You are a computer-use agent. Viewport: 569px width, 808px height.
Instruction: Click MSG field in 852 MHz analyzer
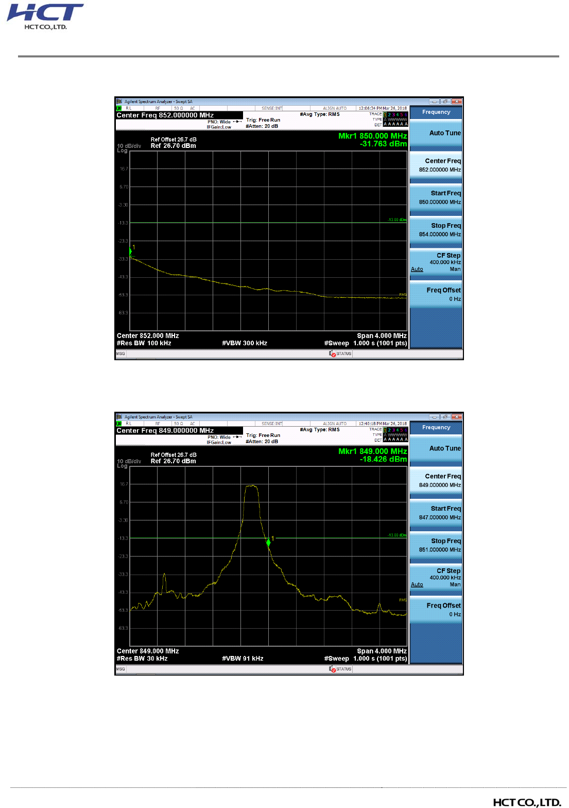tap(120, 353)
